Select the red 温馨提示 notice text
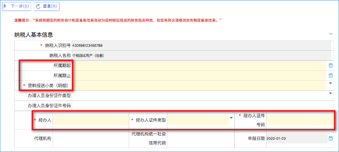The image size is (339, 152). coord(118,20)
